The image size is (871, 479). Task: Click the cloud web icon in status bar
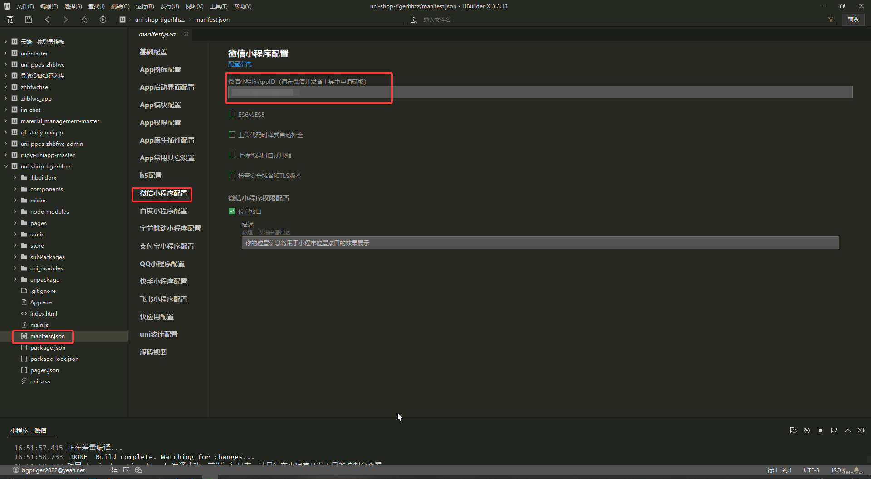coord(138,470)
